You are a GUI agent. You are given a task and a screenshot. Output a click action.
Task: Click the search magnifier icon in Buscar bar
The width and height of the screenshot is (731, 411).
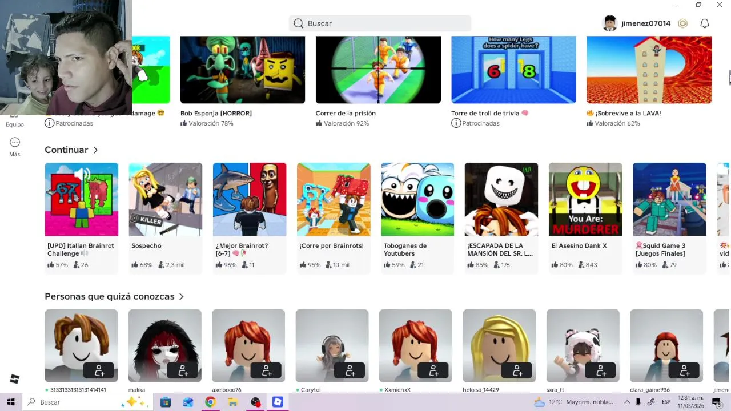point(298,23)
